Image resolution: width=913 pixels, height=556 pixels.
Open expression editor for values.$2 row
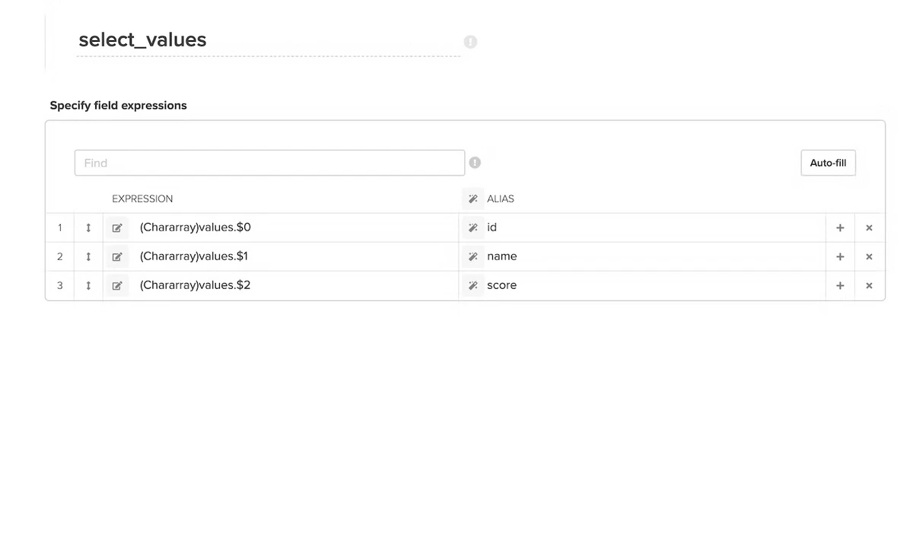[117, 285]
